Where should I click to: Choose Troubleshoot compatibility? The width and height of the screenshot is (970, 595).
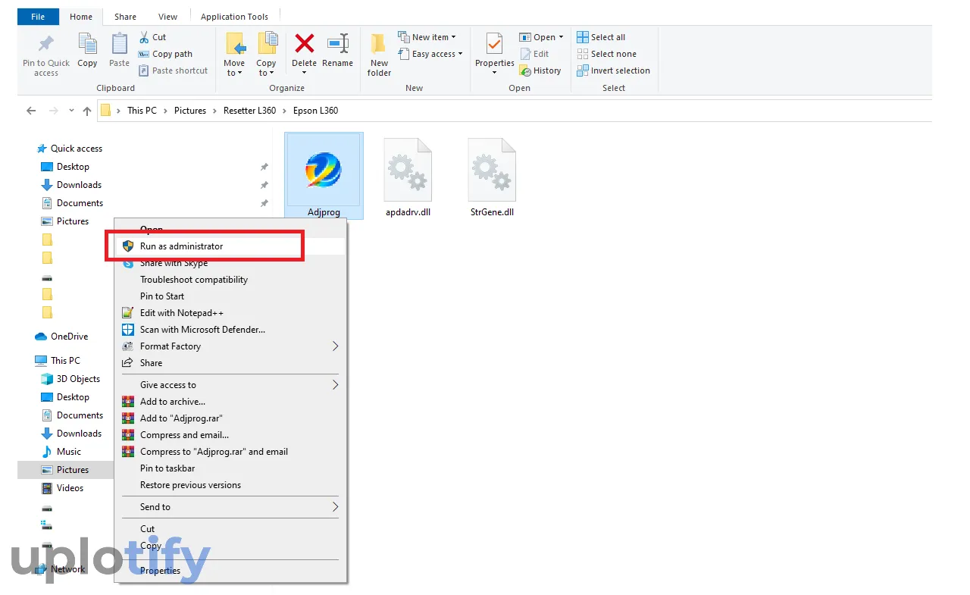click(x=231, y=280)
